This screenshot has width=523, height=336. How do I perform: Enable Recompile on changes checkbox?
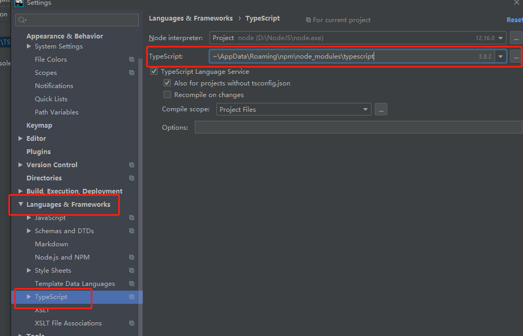(x=167, y=94)
